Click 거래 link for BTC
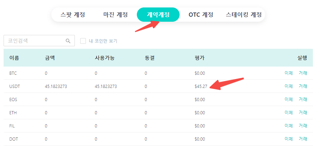This screenshot has height=152, width=320. 303,73
